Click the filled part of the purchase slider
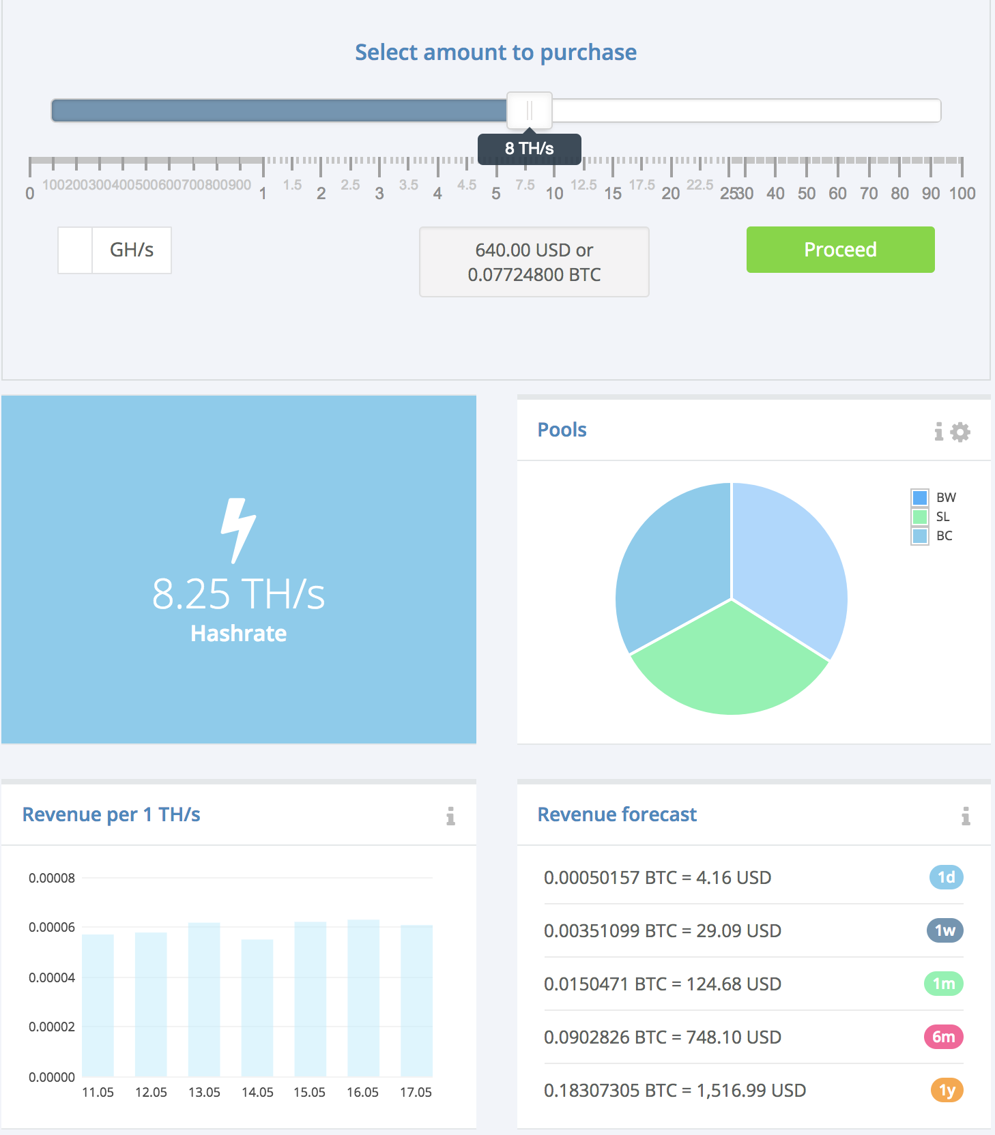Viewport: 995px width, 1135px height. (x=279, y=110)
